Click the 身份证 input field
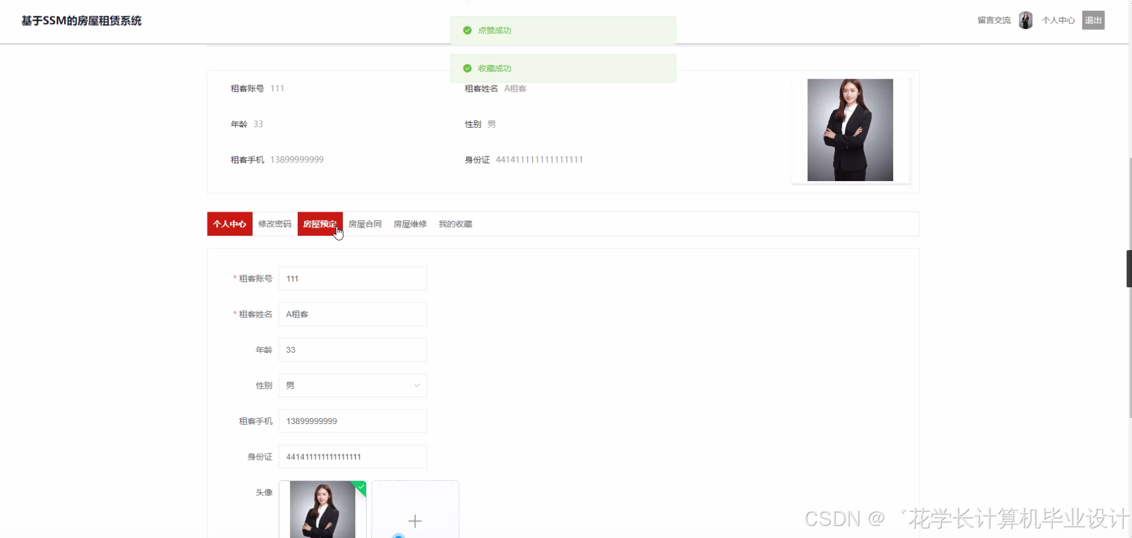 point(353,456)
